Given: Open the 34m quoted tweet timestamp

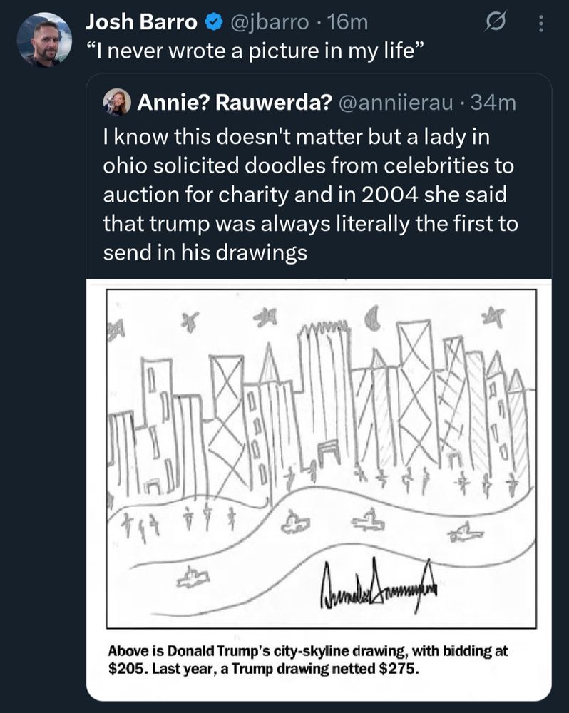Looking at the screenshot, I should [x=493, y=103].
